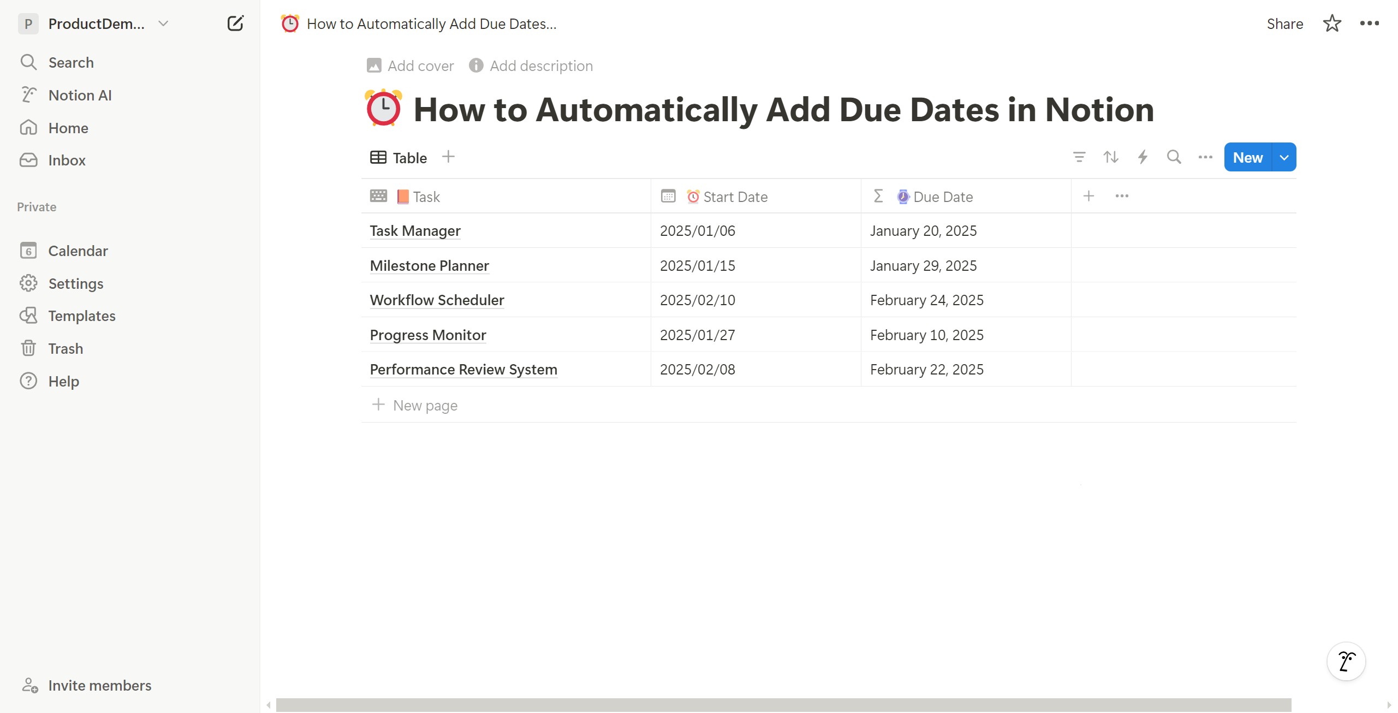Create a new page via compose icon
The height and width of the screenshot is (713, 1398).
tap(235, 23)
